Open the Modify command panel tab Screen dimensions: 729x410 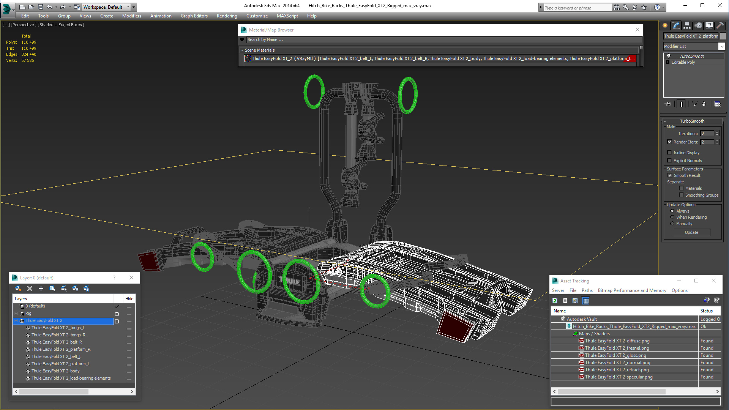(x=676, y=25)
